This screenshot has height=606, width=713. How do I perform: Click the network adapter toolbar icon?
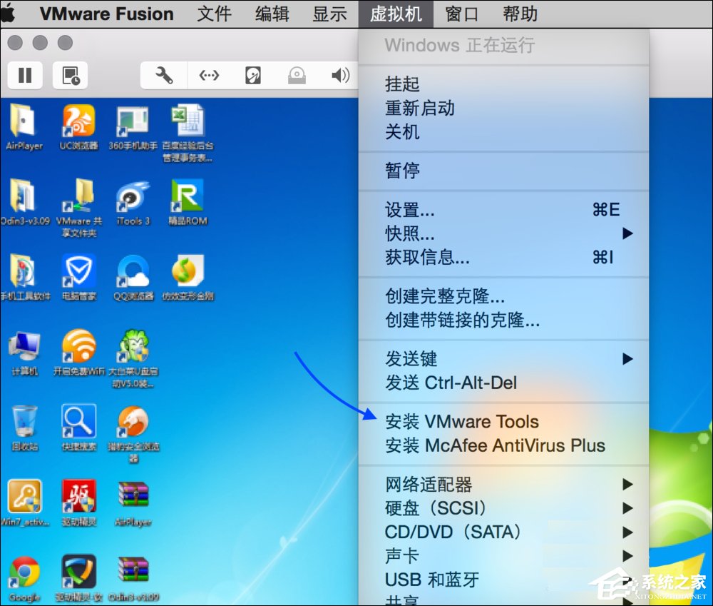(x=208, y=75)
